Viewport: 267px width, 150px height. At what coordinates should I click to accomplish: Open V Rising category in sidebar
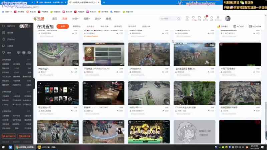(x=5, y=105)
